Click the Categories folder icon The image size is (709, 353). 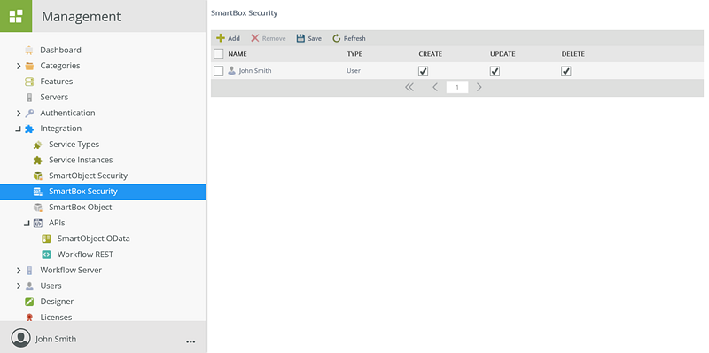(29, 66)
